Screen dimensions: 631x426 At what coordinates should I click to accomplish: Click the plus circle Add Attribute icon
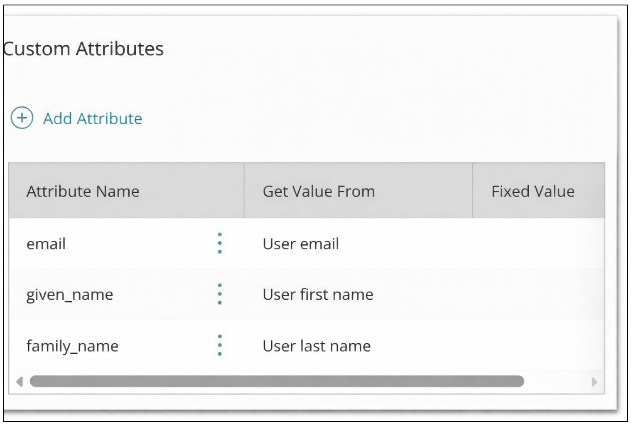tap(22, 118)
